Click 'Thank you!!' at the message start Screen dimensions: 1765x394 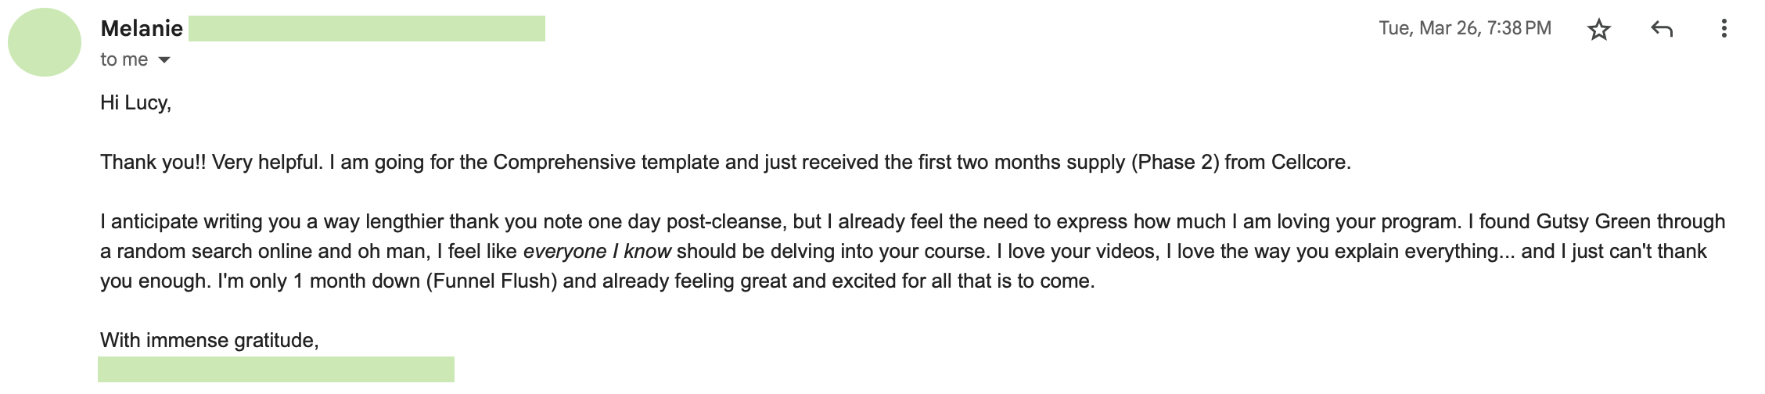tap(153, 162)
